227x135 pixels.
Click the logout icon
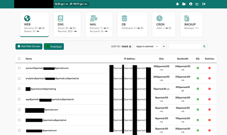coord(204,4)
